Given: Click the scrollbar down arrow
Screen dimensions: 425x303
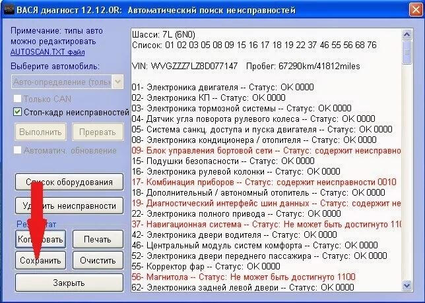Looking at the screenshot, I should pos(407,285).
